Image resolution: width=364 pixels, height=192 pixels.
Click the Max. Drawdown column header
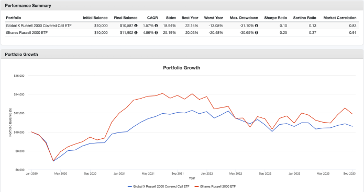pyautogui.click(x=244, y=18)
